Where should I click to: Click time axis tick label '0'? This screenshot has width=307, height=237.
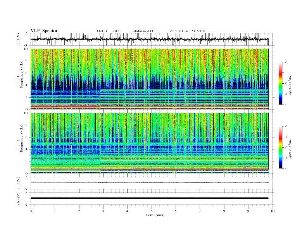[31, 211]
